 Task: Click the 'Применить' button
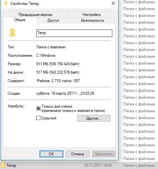(104, 154)
